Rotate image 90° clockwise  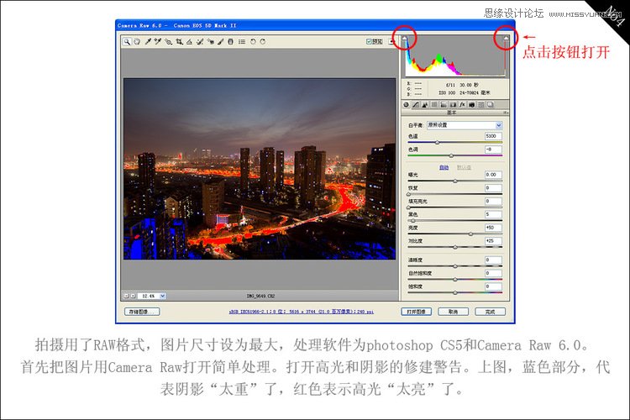[263, 41]
